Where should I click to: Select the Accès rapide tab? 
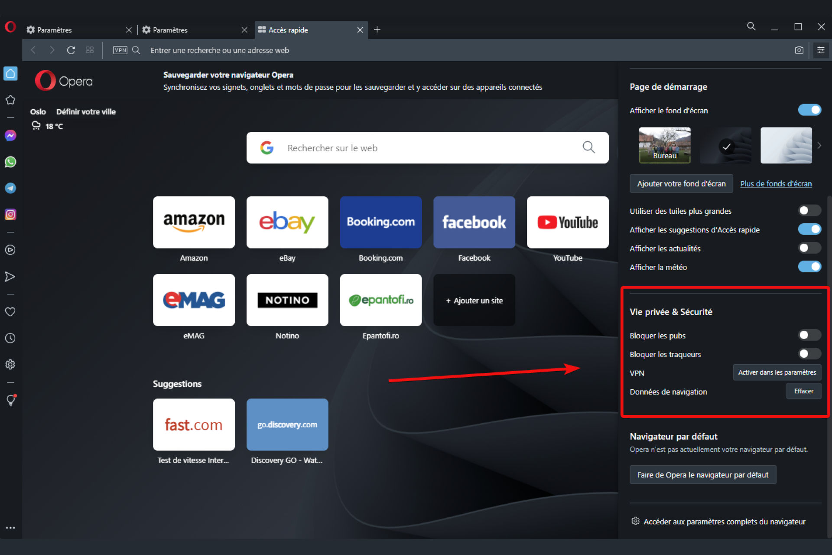pos(311,30)
